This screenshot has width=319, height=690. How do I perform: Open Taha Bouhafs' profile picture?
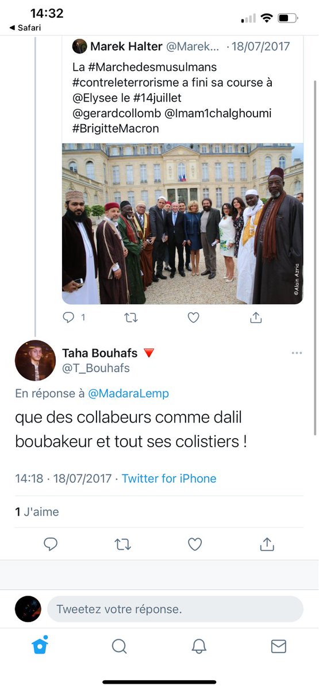35,361
